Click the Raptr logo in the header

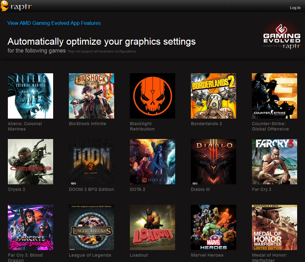16,6
